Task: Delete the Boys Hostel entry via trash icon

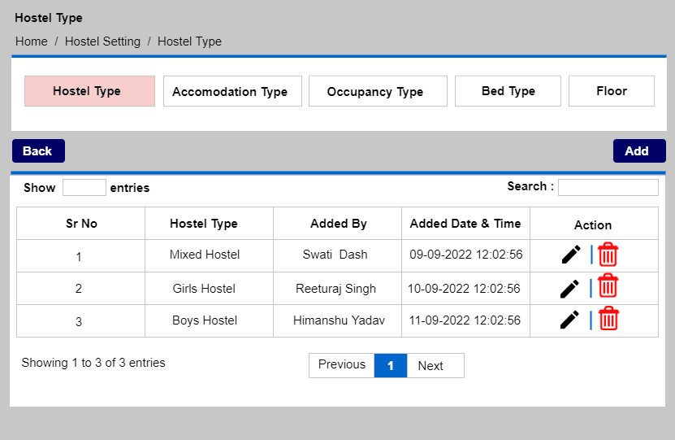Action: (608, 319)
